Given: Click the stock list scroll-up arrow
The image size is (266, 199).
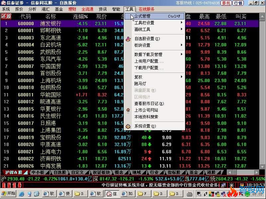Looking at the screenshot, I should [x=263, y=16].
